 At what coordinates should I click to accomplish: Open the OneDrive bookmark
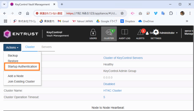146,21
